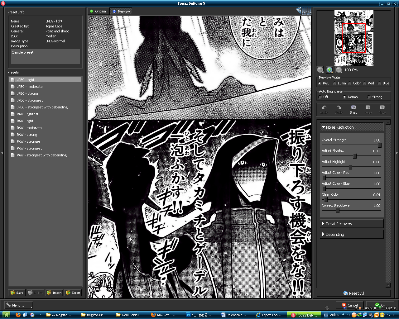Screen dimensions: 399x319
Task: Select Blue preview mode
Action: point(379,83)
